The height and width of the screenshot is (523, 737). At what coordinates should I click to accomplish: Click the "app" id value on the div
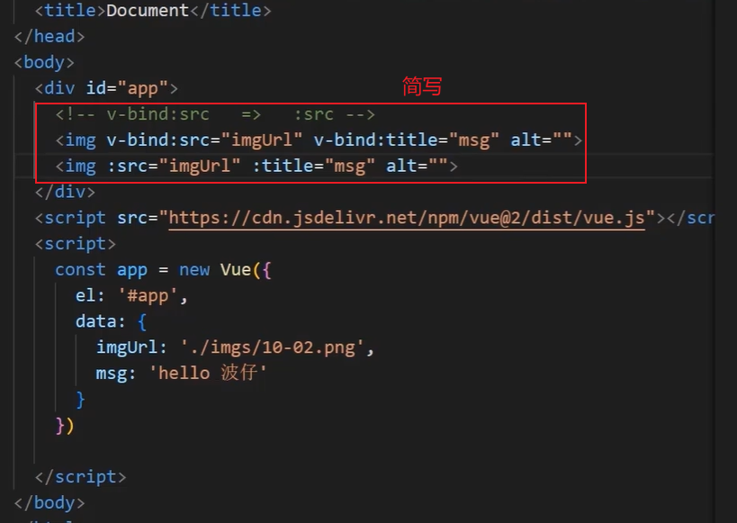pyautogui.click(x=143, y=88)
